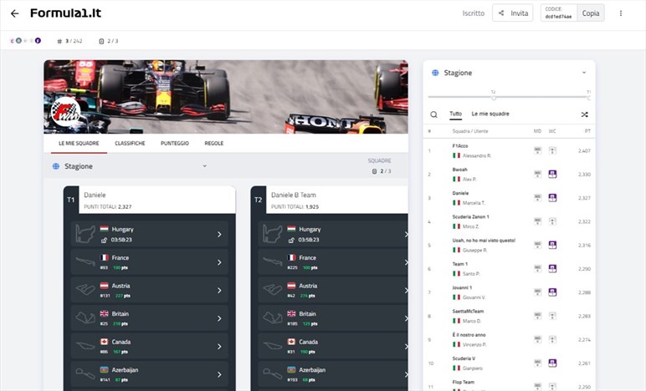
Task: Open Hungary race in Daniele team card
Action: [x=149, y=234]
